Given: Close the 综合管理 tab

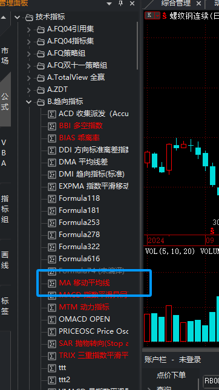Looking at the screenshot, I should pyautogui.click(x=198, y=4).
